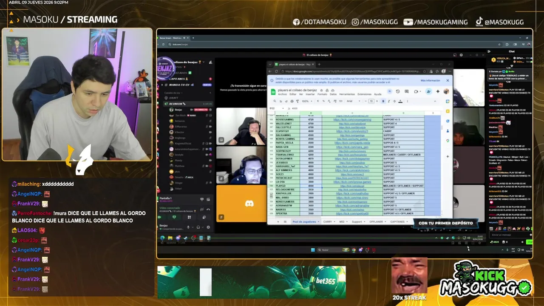
Task: Open the Formato menu in Sheets
Action: (323, 94)
